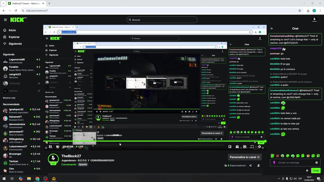
Task: Open Chrome three-dot menu
Action: tap(320, 11)
